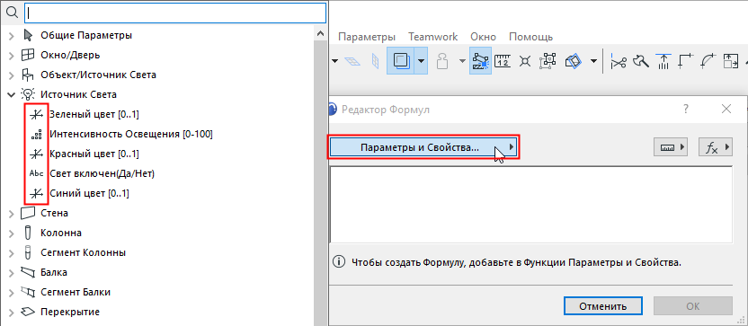748x326 pixels.
Task: Open the Помощь menu
Action: pyautogui.click(x=530, y=37)
